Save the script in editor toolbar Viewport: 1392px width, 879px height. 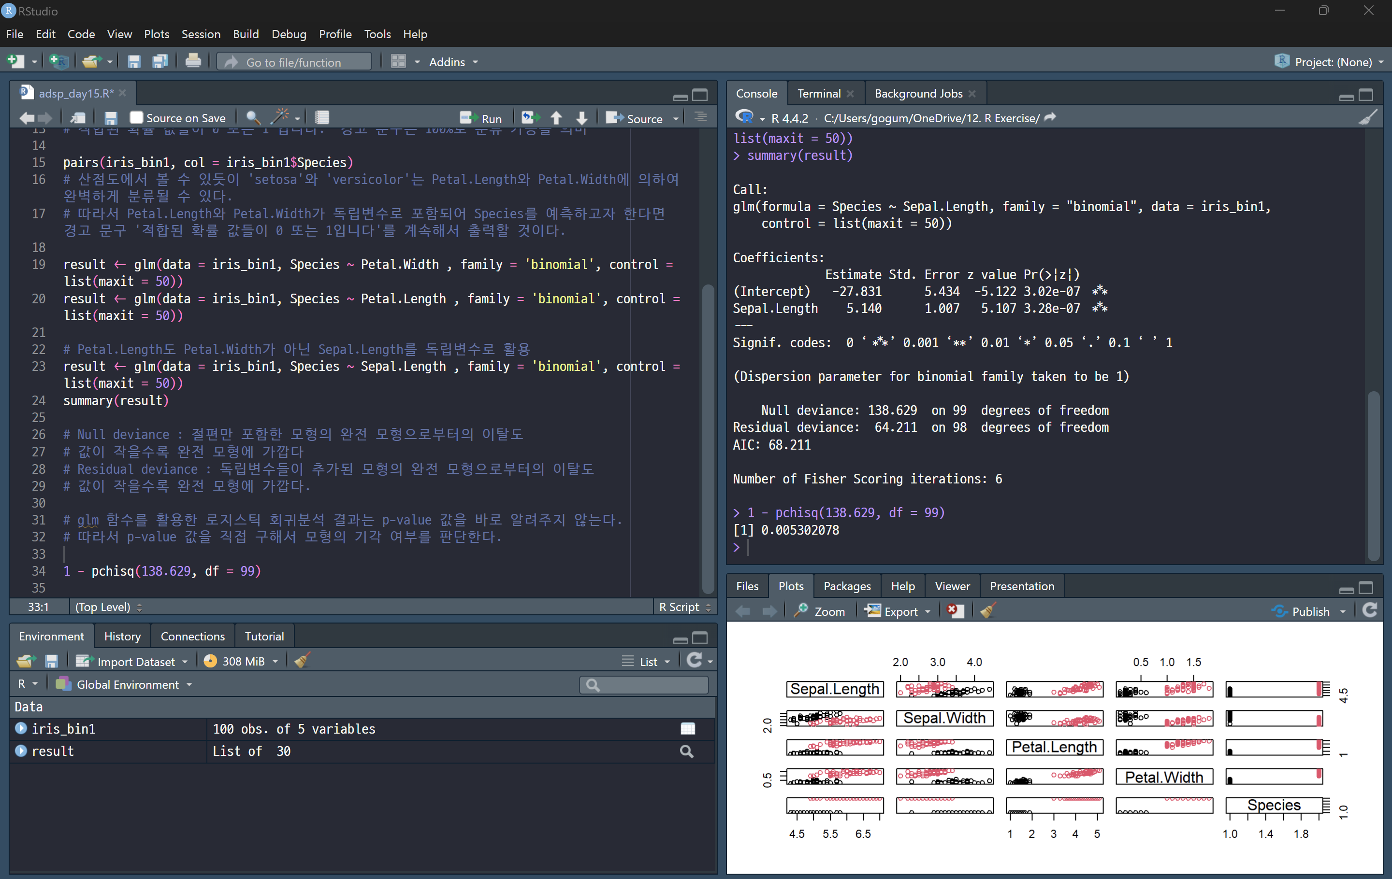(x=110, y=118)
